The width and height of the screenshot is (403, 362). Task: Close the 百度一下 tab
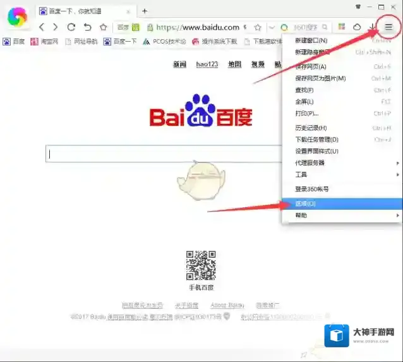(128, 11)
